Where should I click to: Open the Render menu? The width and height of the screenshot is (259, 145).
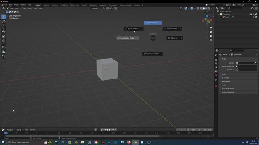[16, 5]
